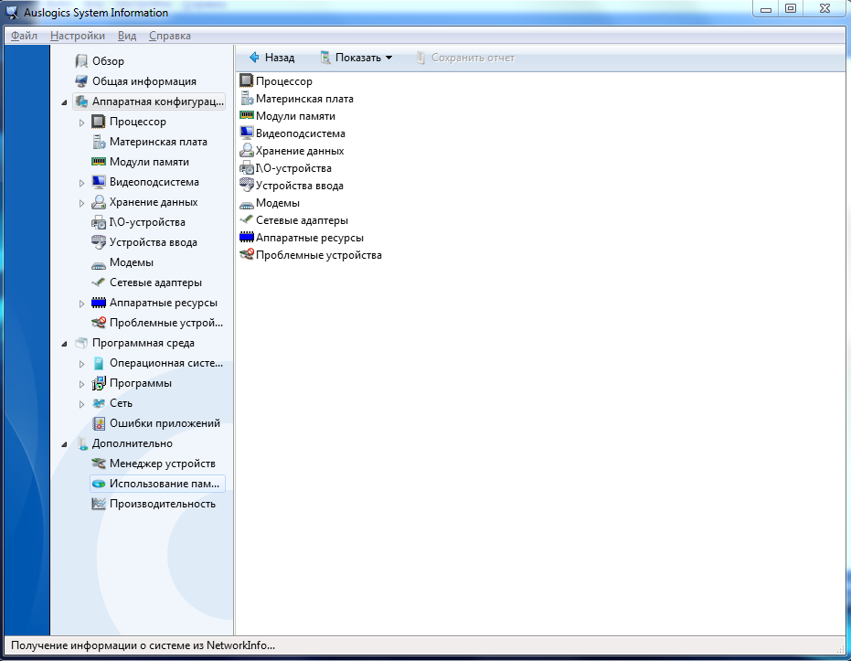Go back with the Назад button

(x=271, y=58)
